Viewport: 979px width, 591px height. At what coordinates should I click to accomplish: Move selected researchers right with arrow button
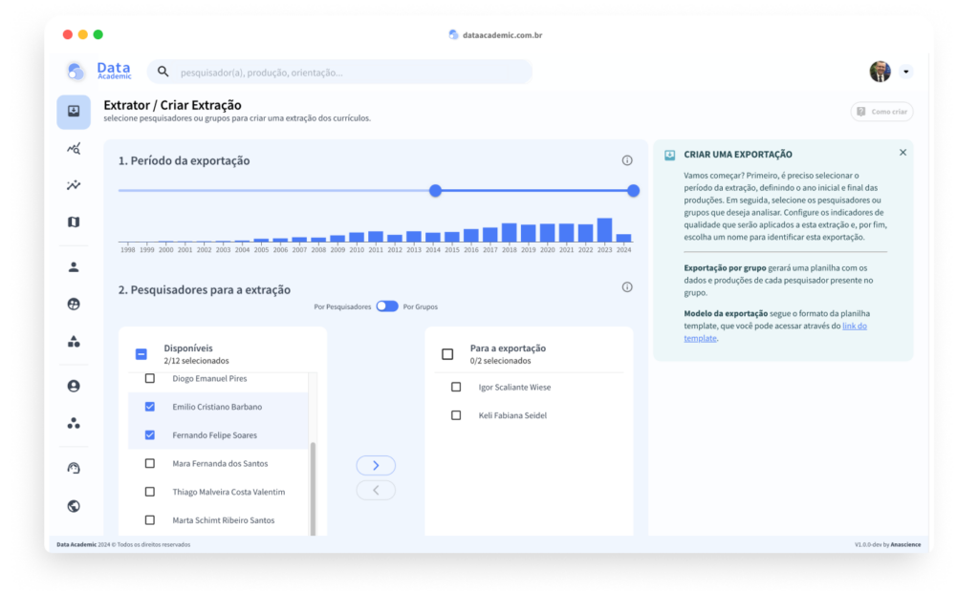[376, 465]
